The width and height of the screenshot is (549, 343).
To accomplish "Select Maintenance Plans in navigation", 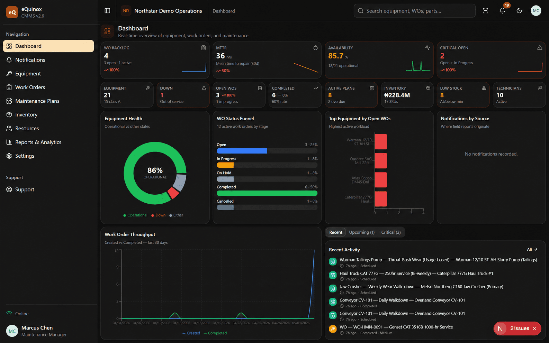I will [x=48, y=101].
